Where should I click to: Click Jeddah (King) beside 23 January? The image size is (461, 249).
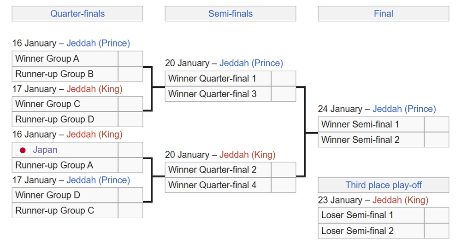401,200
